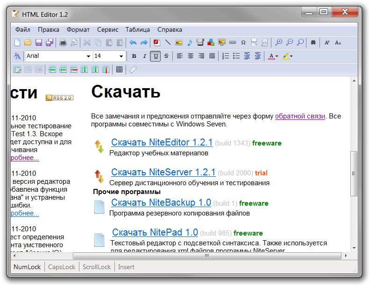Open the Справка menu

click(170, 30)
